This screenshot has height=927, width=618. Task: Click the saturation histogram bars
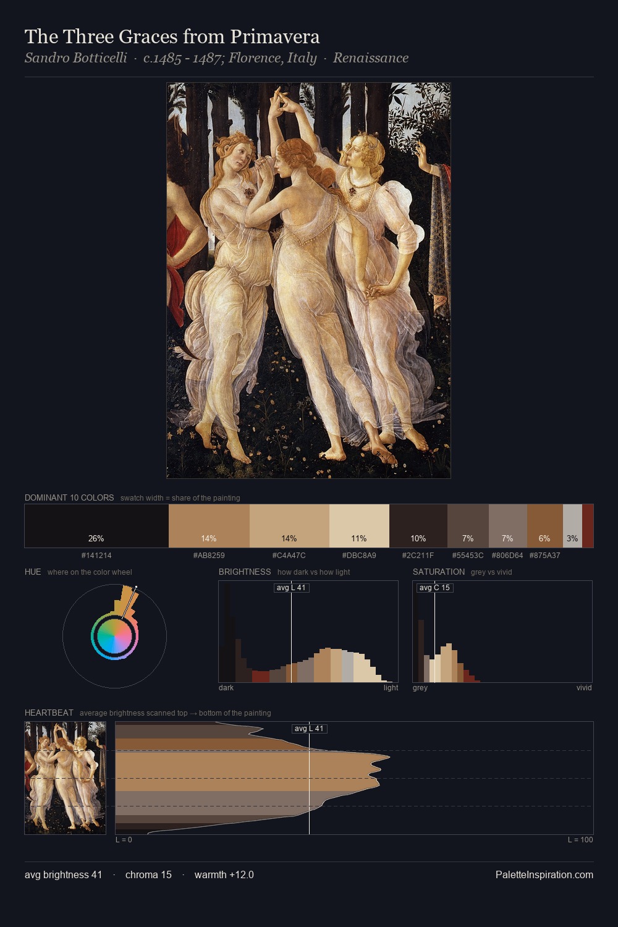tap(502, 632)
